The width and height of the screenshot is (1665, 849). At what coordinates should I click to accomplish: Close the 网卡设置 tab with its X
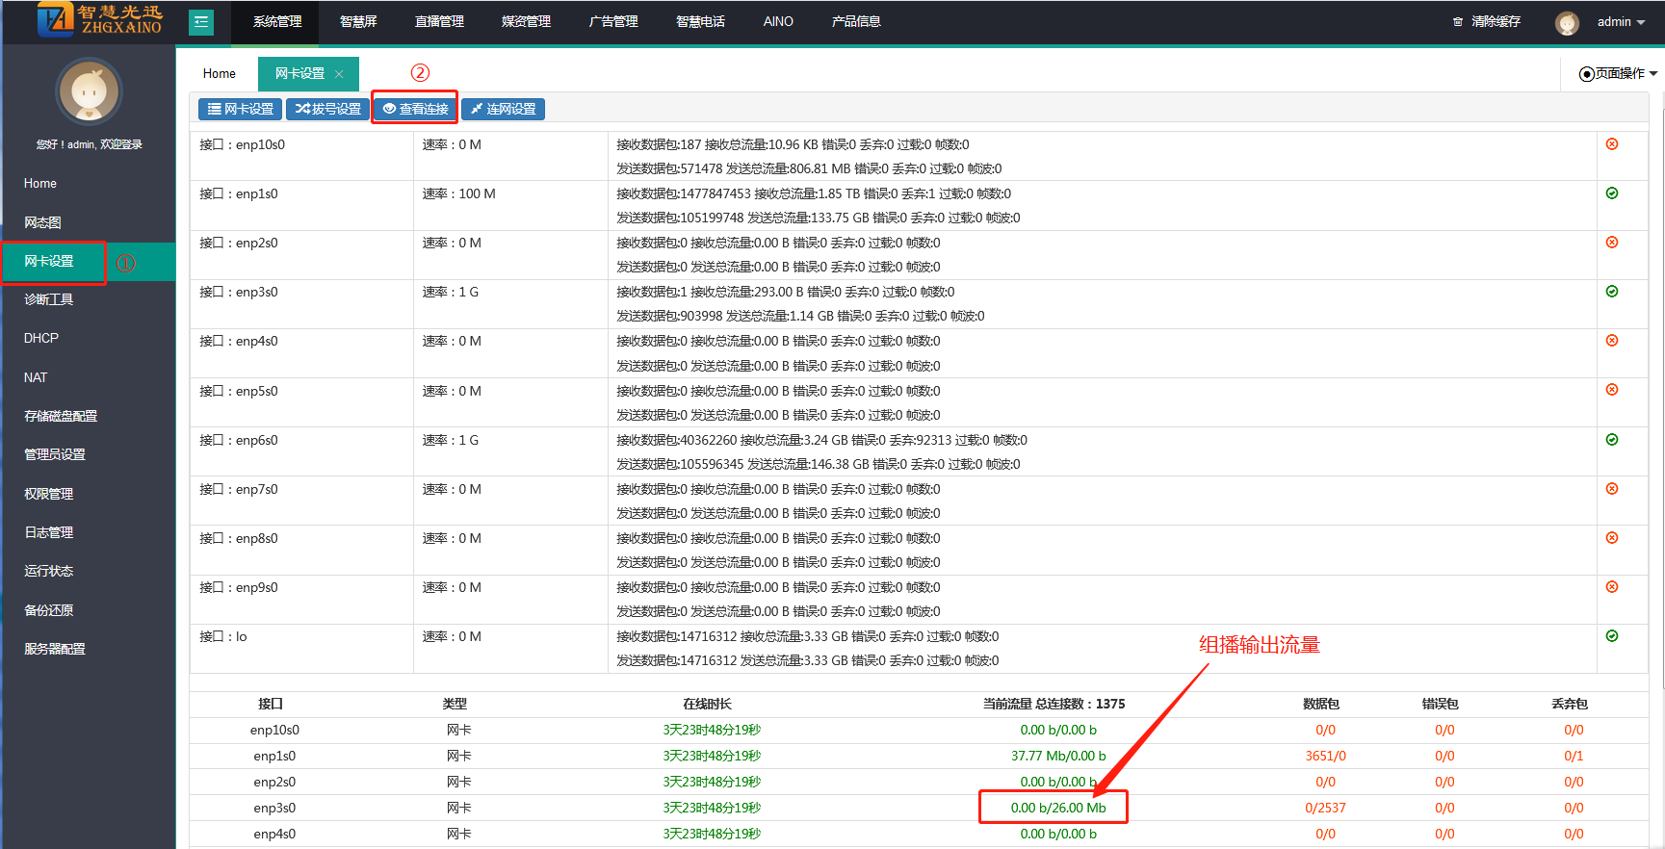point(339,74)
